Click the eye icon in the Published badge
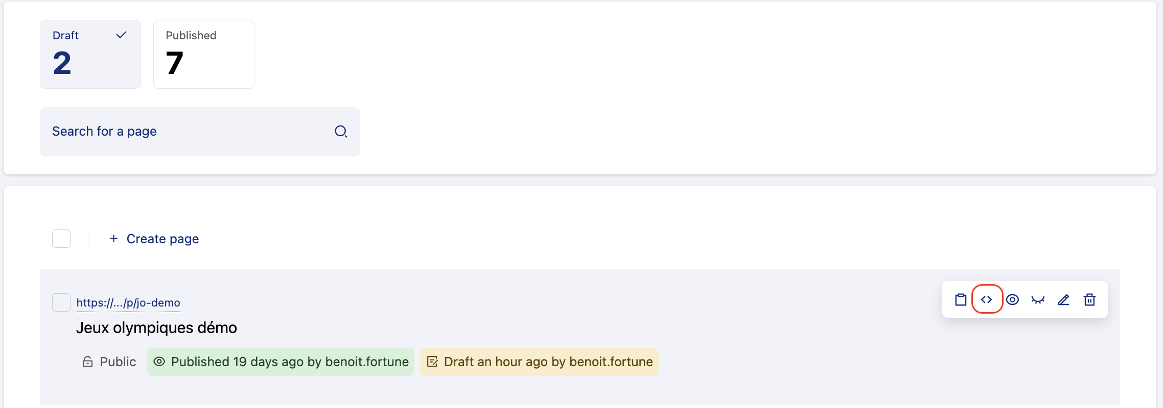 159,362
